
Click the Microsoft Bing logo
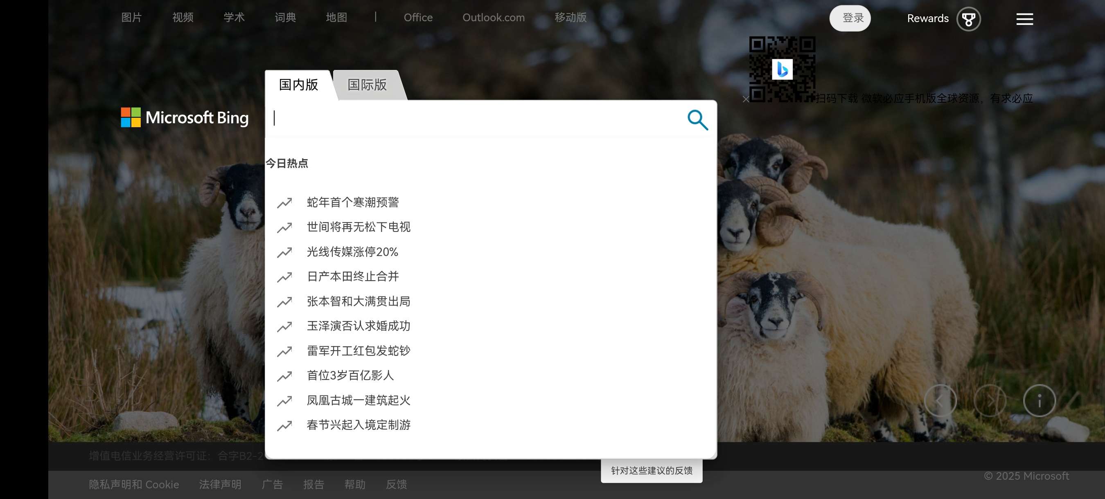tap(185, 117)
